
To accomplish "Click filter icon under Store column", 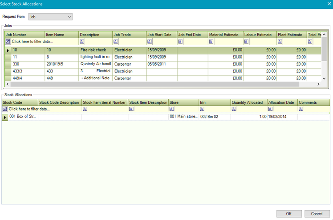I will 171,109.
